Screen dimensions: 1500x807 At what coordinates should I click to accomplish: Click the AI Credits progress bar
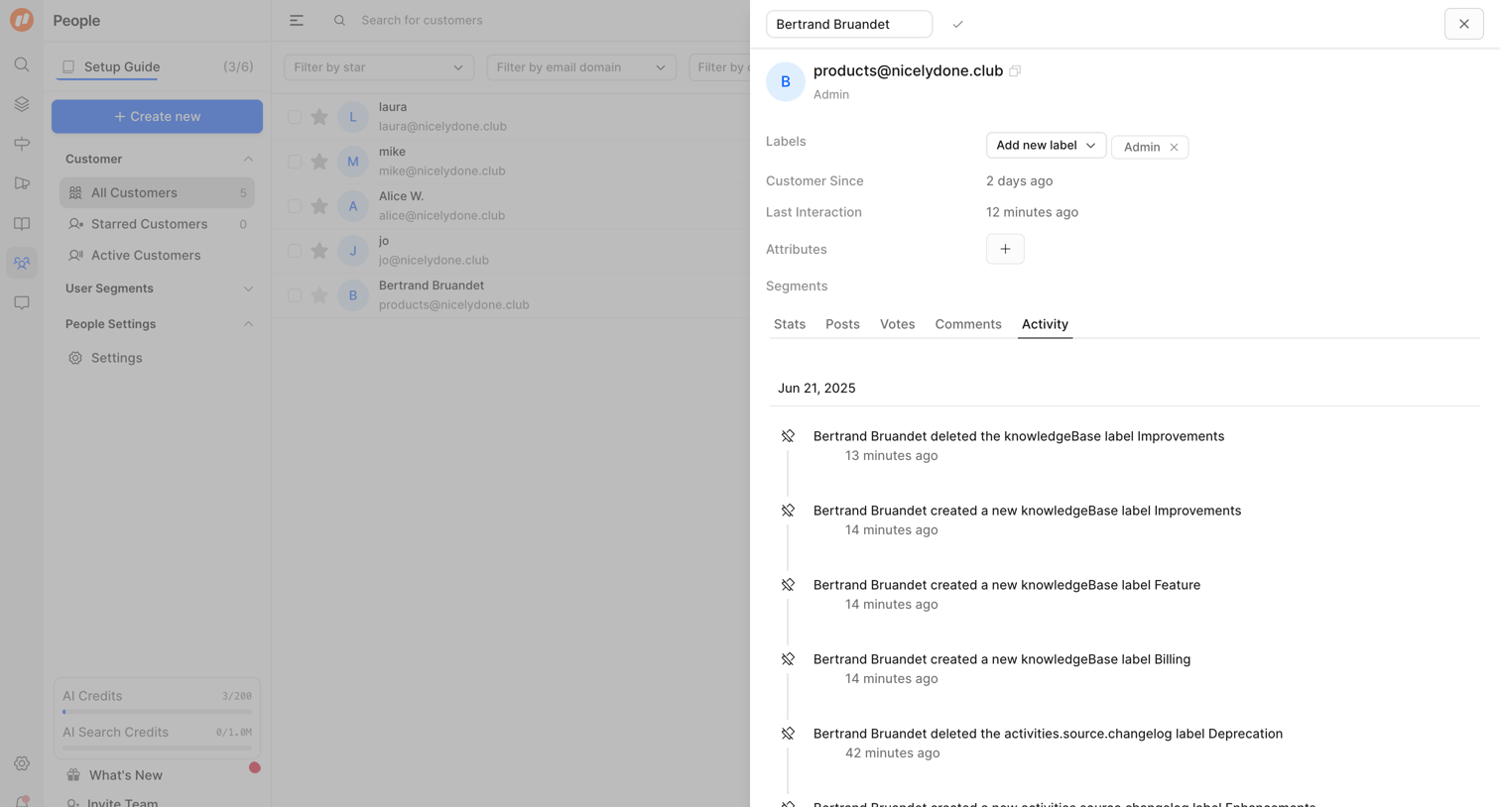[157, 712]
